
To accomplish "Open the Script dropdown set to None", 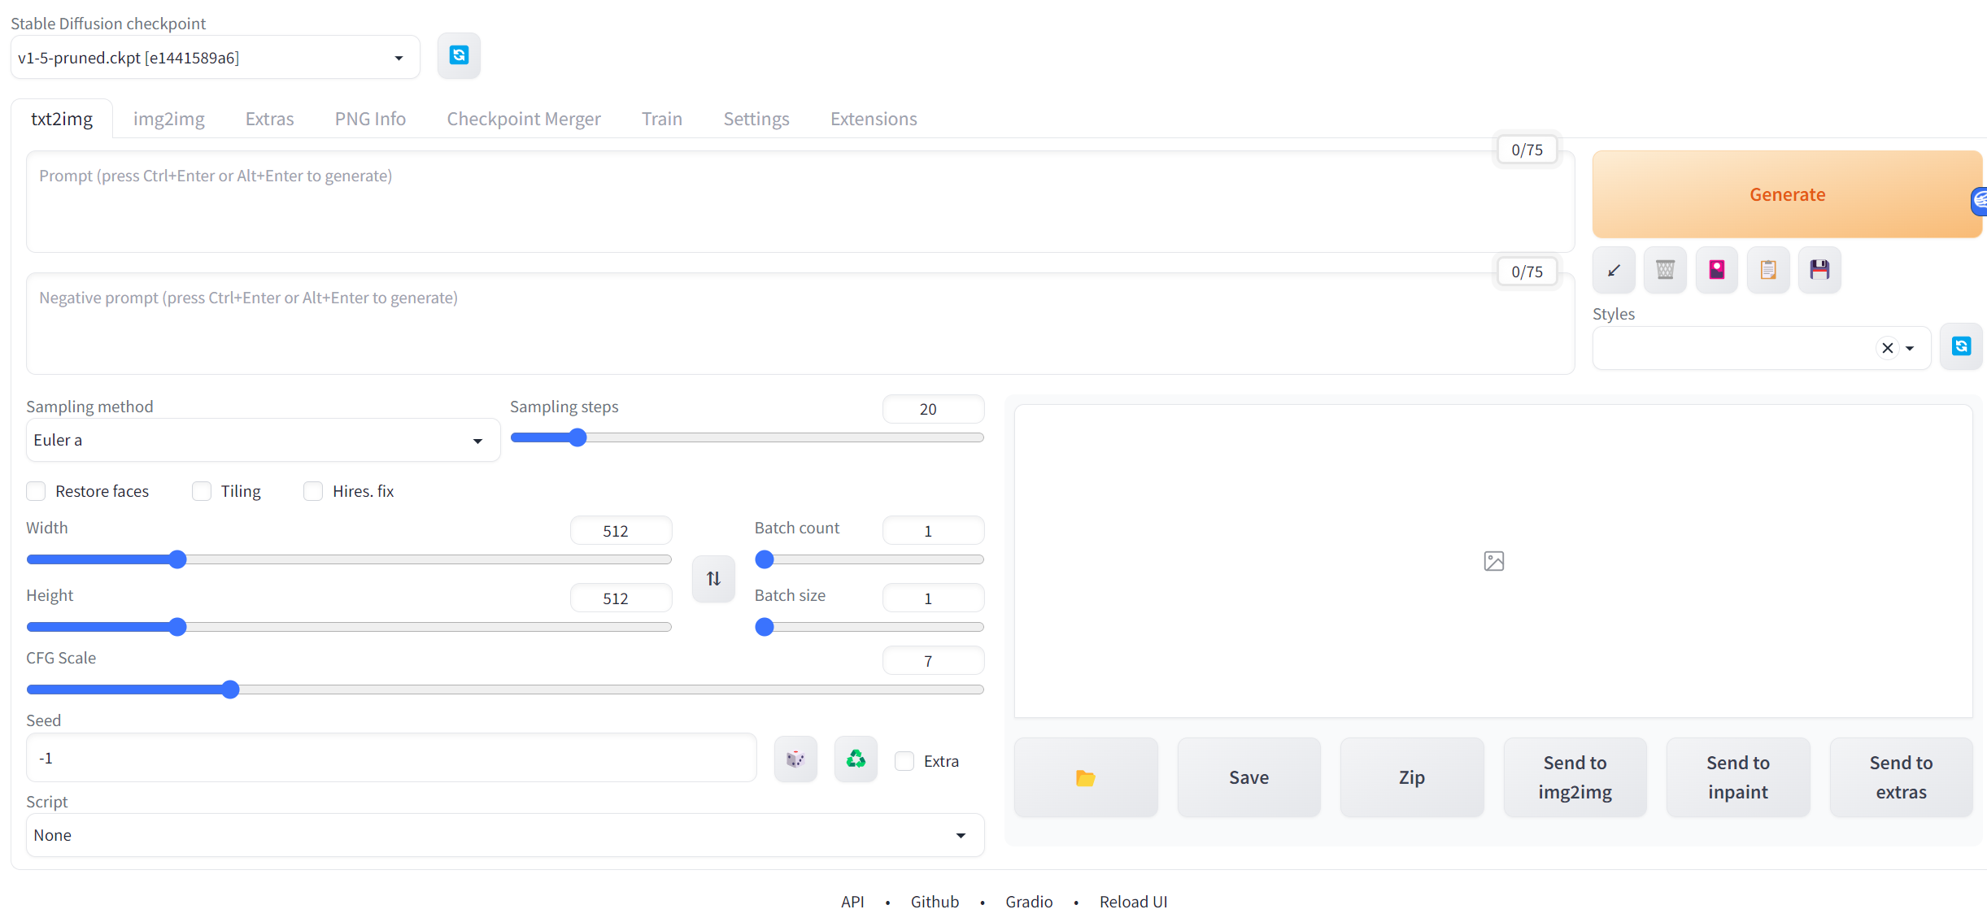I will click(x=504, y=835).
